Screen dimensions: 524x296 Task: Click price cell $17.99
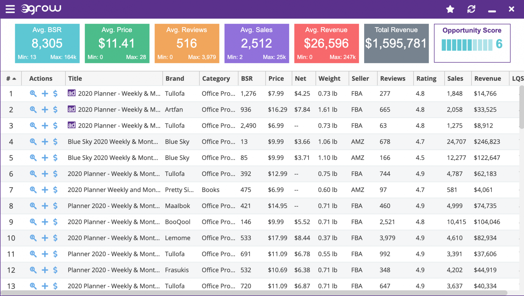click(277, 238)
